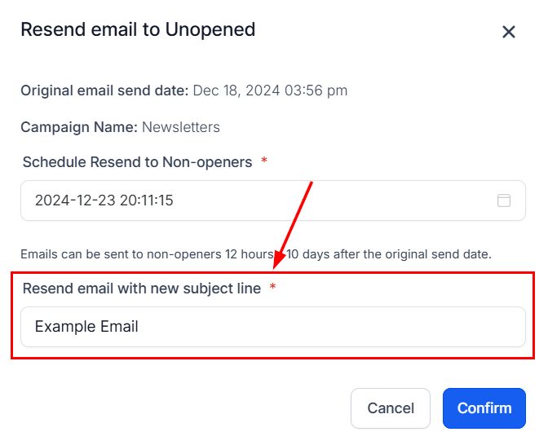Open the calendar date picker icon
Screen dimensions: 548x445
pos(504,200)
